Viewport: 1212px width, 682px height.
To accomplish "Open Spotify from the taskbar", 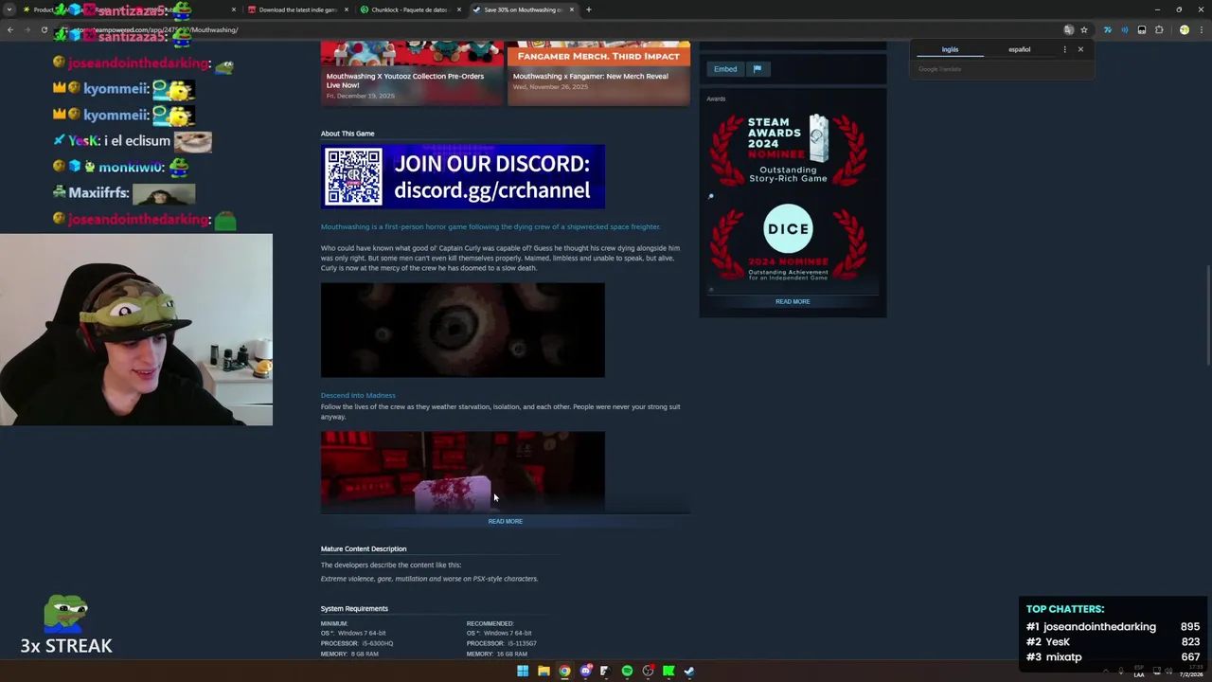I will click(627, 671).
